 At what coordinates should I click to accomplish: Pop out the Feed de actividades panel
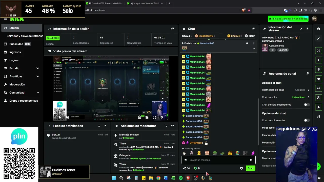(x=105, y=126)
